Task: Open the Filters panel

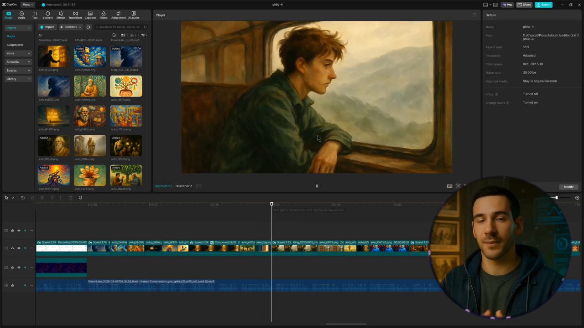Action: (104, 15)
